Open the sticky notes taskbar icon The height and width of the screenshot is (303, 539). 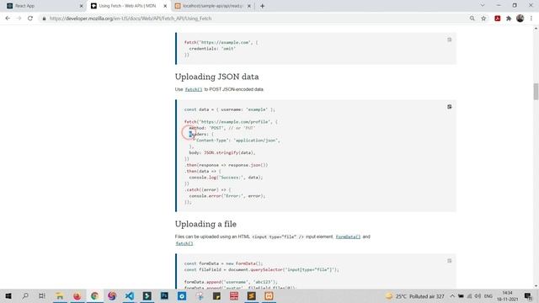(x=216, y=295)
